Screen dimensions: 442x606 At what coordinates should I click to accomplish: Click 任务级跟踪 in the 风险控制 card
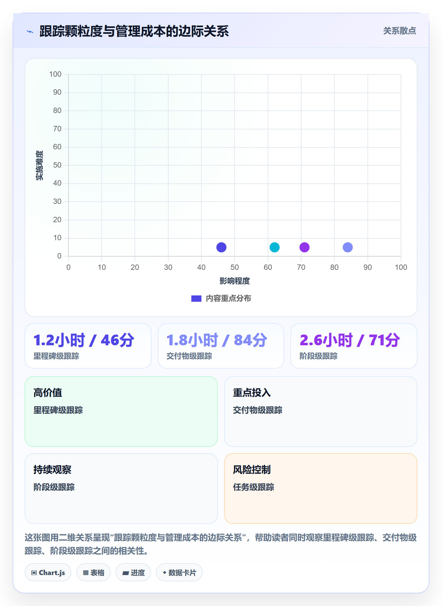(254, 487)
